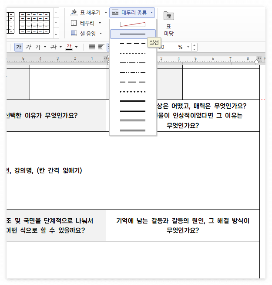Viewport: 272px width, 285px height.
Task: Choose the long dash line border style
Action: click(x=133, y=82)
